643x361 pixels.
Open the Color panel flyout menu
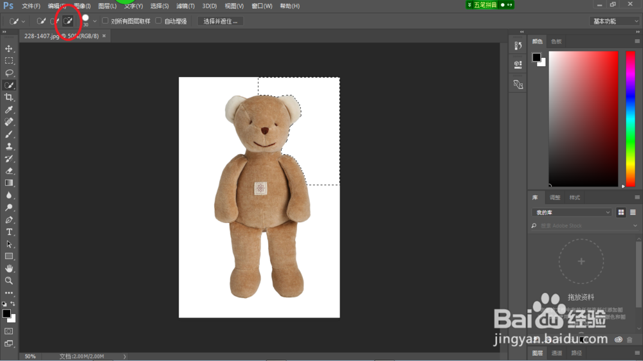click(637, 41)
